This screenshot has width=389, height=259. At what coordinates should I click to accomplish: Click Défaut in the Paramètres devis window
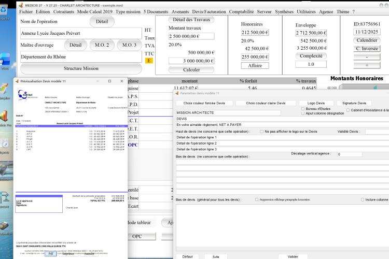[187, 256]
